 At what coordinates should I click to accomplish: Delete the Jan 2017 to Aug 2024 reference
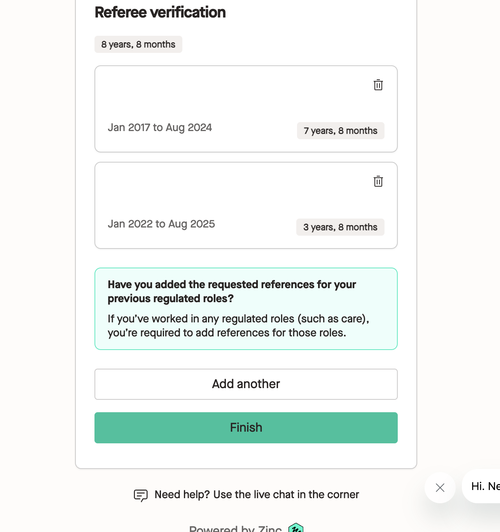[378, 85]
